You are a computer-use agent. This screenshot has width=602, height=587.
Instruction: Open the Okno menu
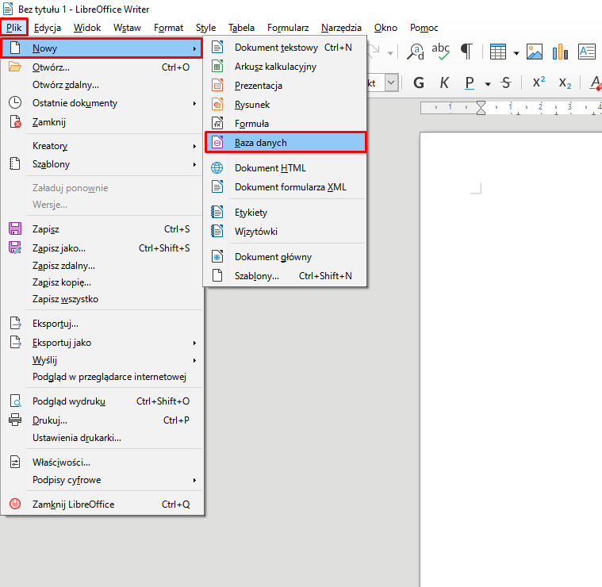pos(385,28)
